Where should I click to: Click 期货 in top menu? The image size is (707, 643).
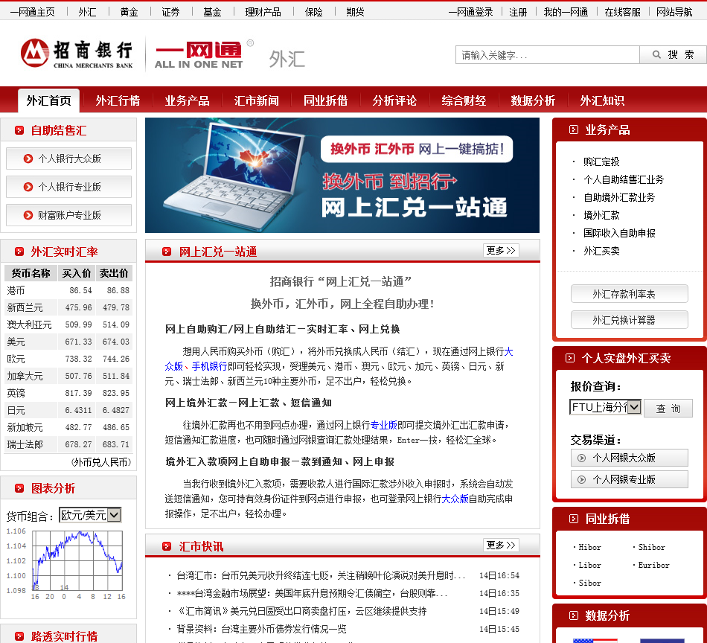355,12
